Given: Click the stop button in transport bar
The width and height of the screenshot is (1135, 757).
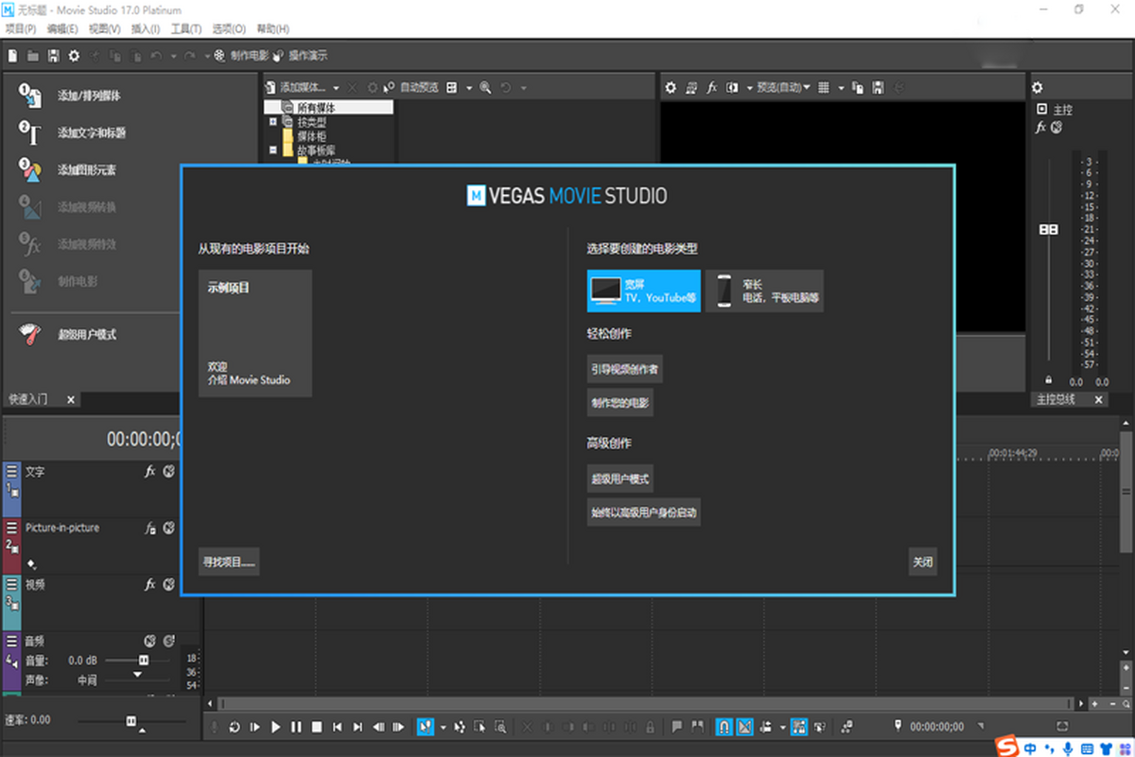Looking at the screenshot, I should (x=317, y=727).
